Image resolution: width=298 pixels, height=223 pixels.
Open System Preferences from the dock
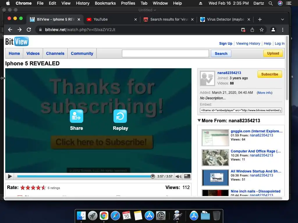click(x=161, y=216)
